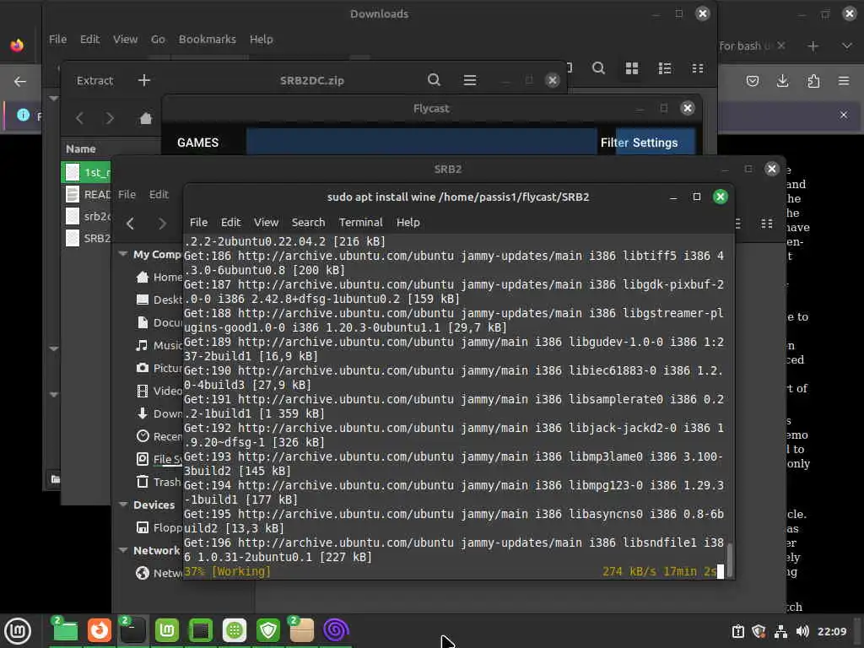Open Firefox downloads panel icon
864x648 pixels.
click(x=782, y=82)
